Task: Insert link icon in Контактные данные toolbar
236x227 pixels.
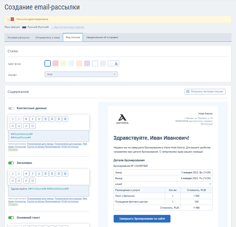Action: 26,126
